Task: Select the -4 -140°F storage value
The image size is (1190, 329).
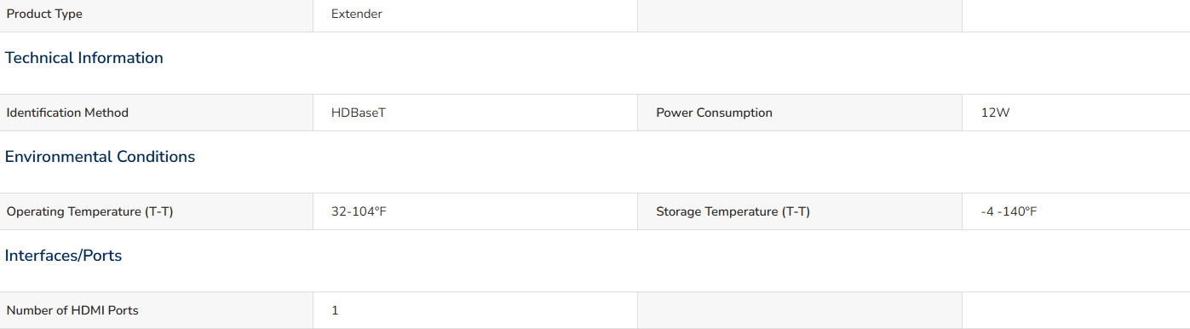Action: coord(1009,211)
